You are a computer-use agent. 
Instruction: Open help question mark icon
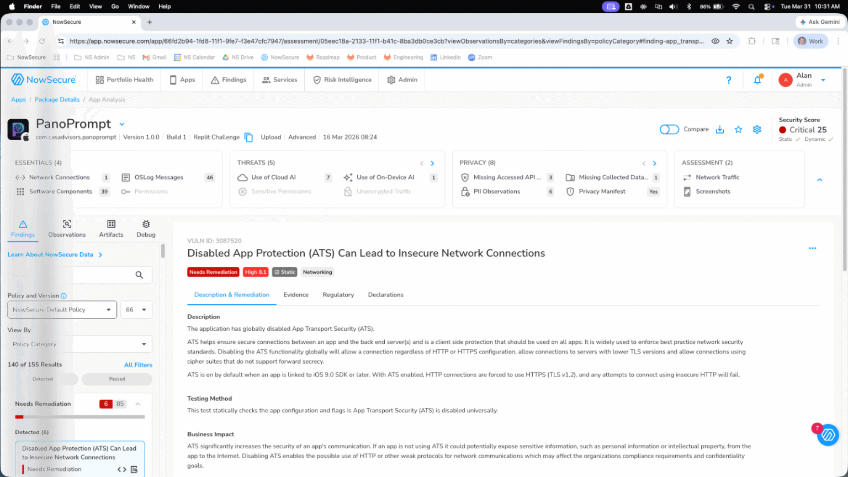[x=729, y=80]
